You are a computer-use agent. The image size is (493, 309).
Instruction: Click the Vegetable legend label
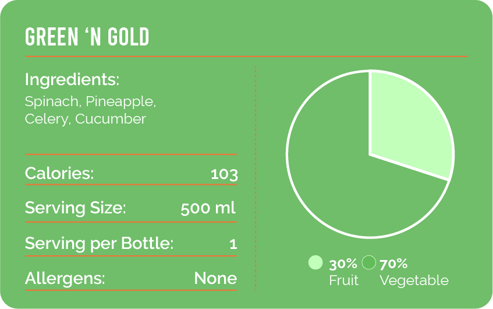[x=414, y=280]
